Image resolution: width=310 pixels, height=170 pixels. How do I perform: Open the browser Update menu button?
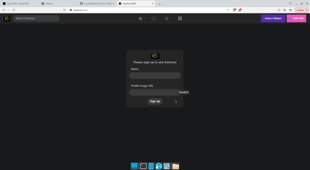(302, 10)
